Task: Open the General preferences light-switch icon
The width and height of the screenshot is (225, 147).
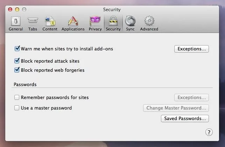Action: pos(16,21)
